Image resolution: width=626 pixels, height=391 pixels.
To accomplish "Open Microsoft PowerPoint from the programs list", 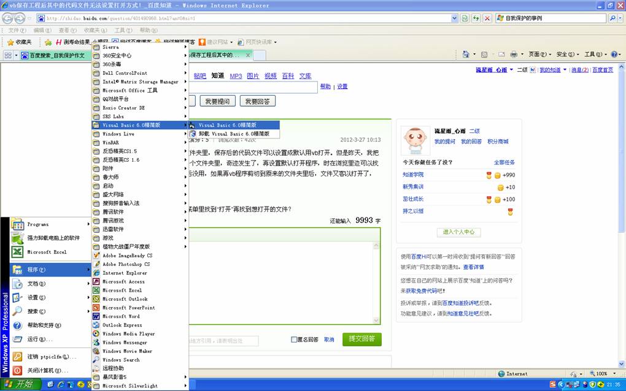I will pyautogui.click(x=140, y=308).
